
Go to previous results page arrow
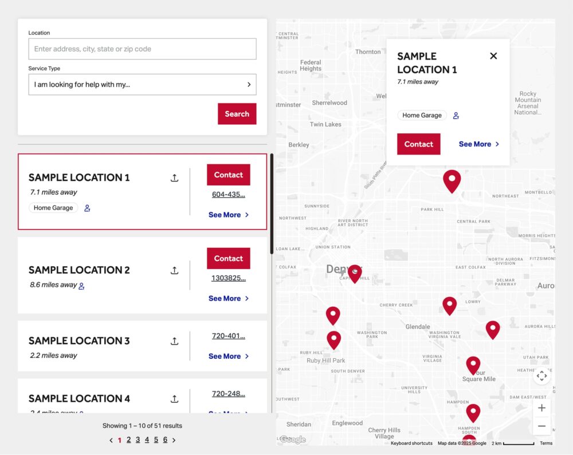coord(111,440)
